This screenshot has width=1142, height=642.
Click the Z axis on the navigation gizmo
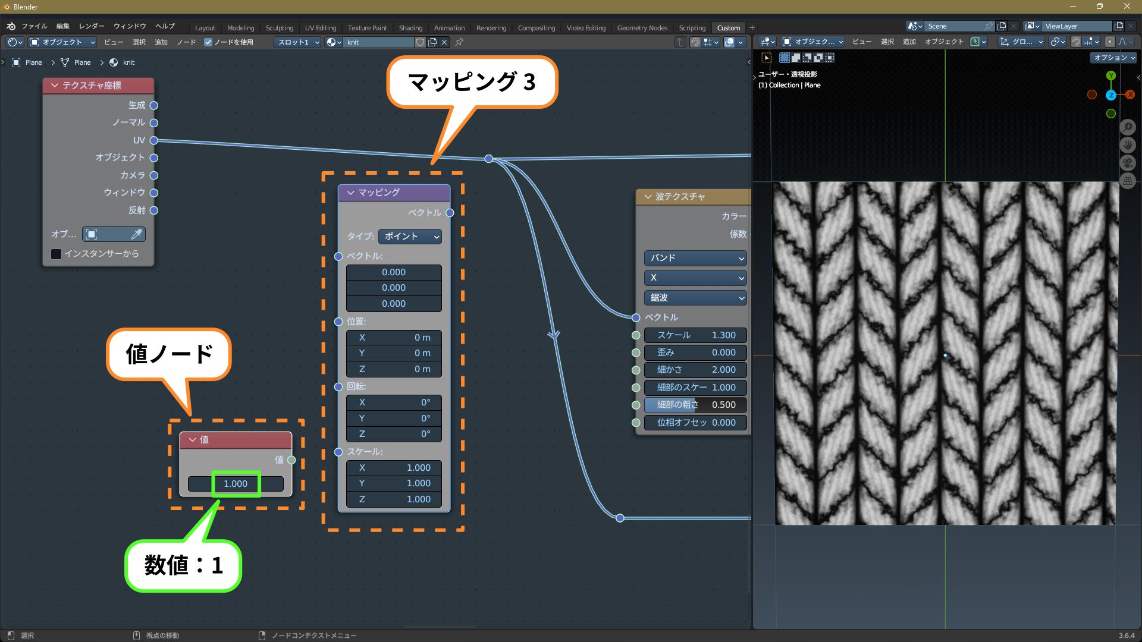(1110, 95)
